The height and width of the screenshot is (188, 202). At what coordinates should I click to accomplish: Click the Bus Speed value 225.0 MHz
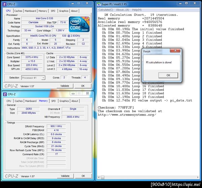point(32,65)
